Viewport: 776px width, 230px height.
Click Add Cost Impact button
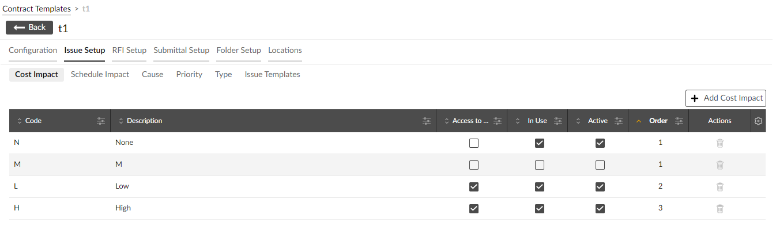[x=726, y=98]
